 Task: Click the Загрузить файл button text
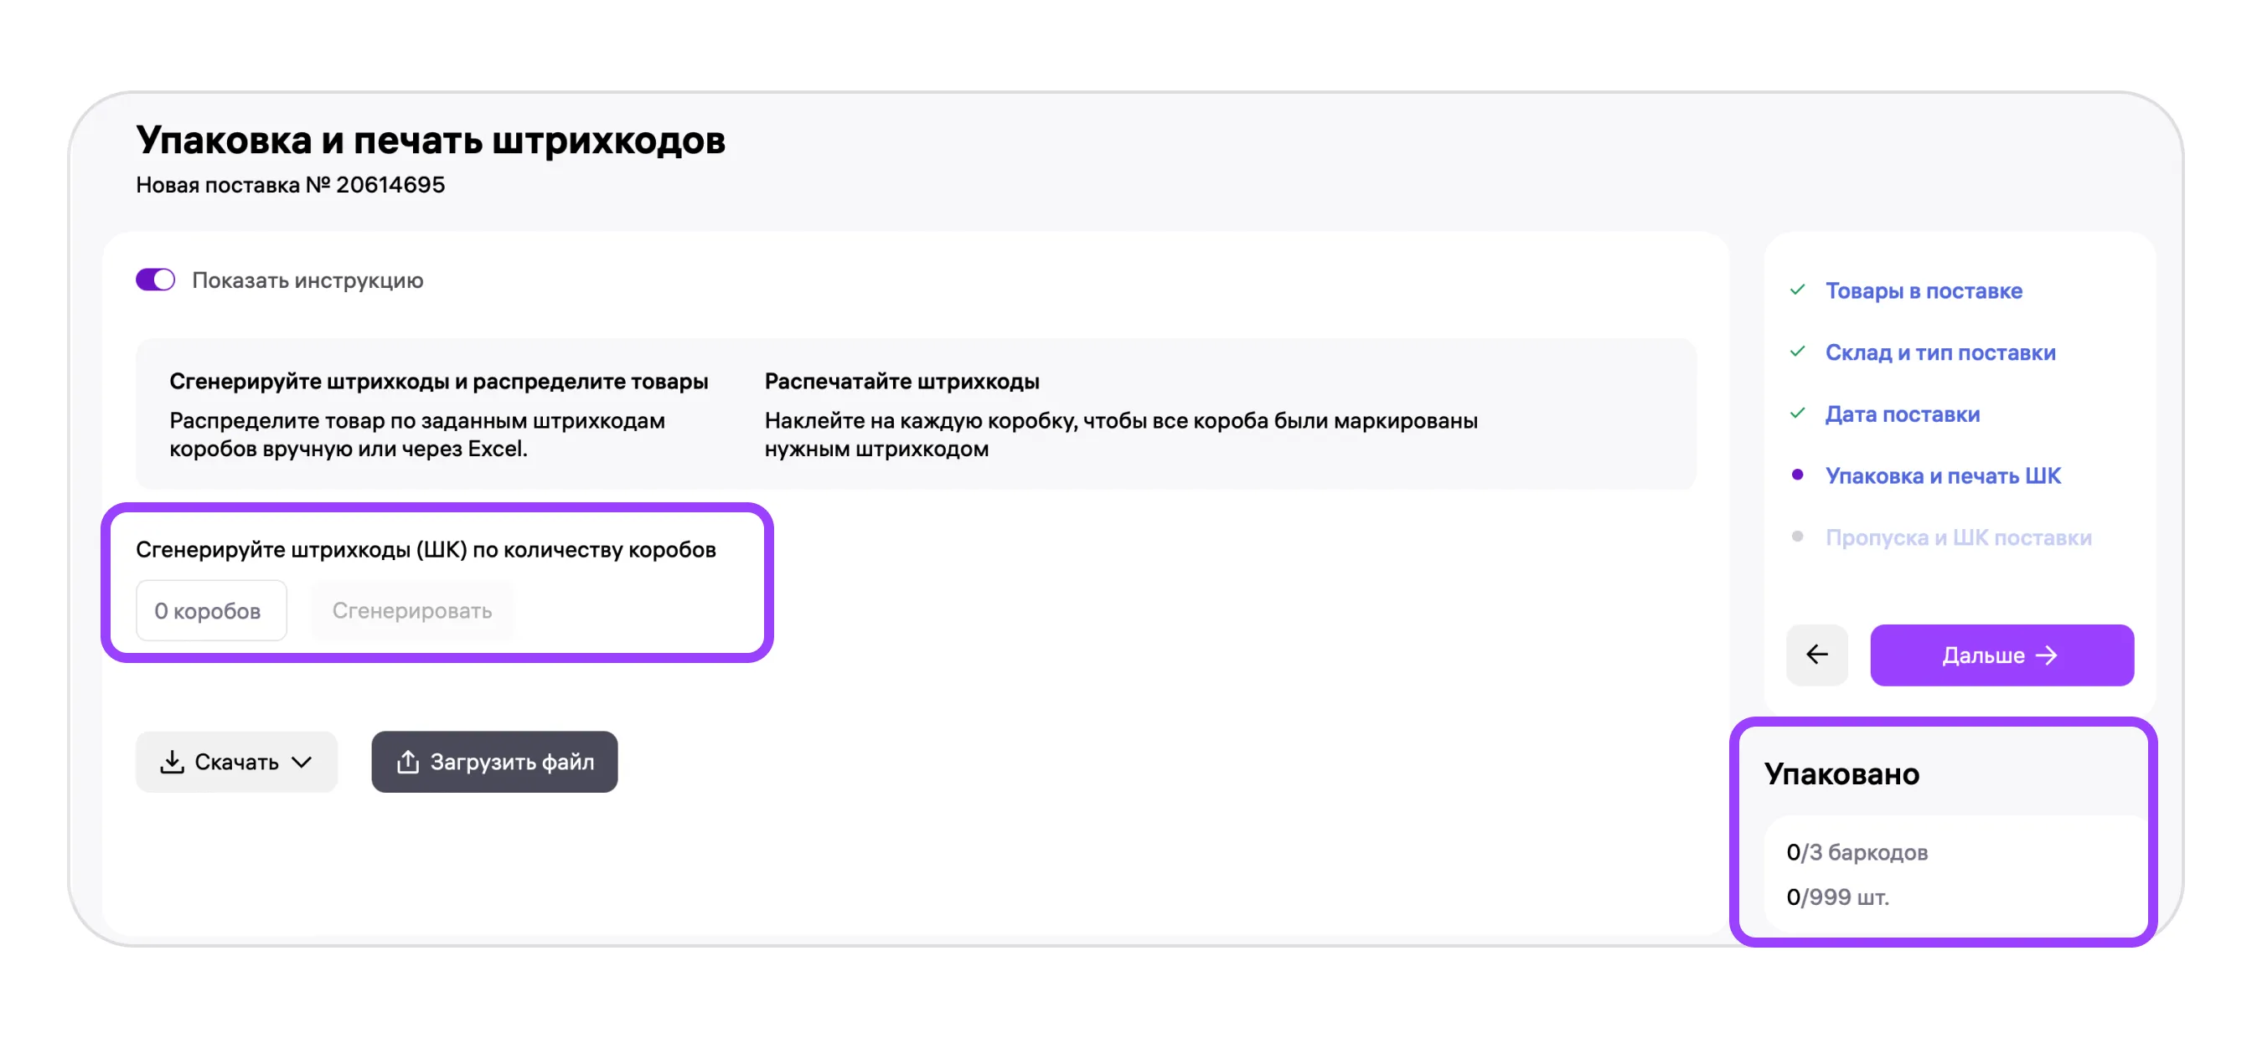[511, 762]
